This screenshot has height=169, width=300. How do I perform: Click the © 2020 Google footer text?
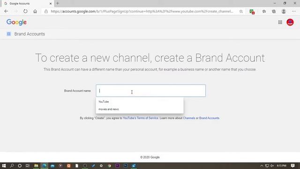[150, 157]
